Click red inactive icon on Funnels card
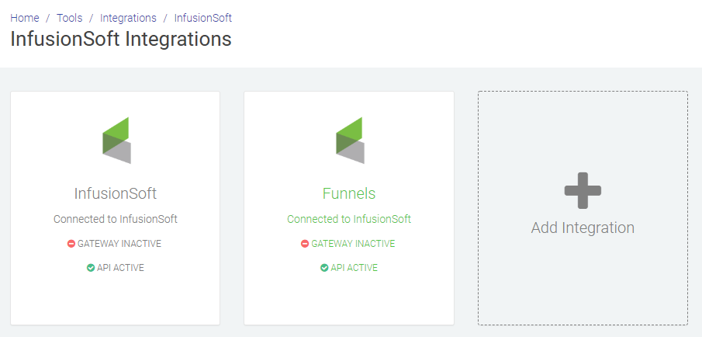Image resolution: width=702 pixels, height=337 pixels. [305, 244]
